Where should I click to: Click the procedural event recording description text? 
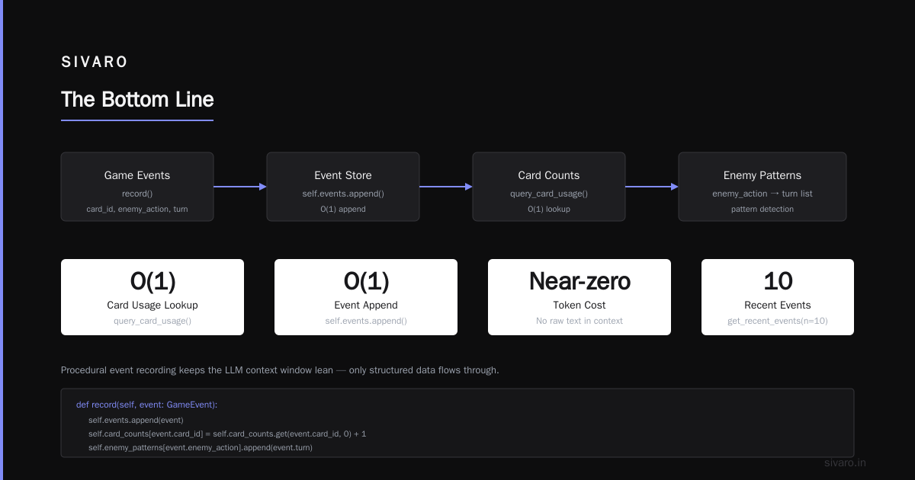tap(280, 370)
